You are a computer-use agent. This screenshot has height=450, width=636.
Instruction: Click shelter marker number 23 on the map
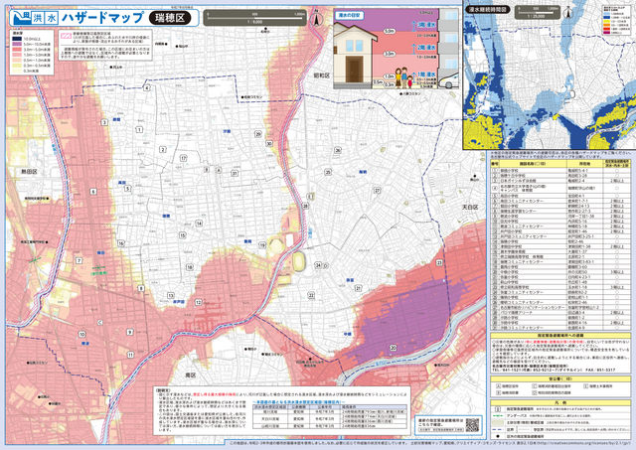[x=439, y=262]
